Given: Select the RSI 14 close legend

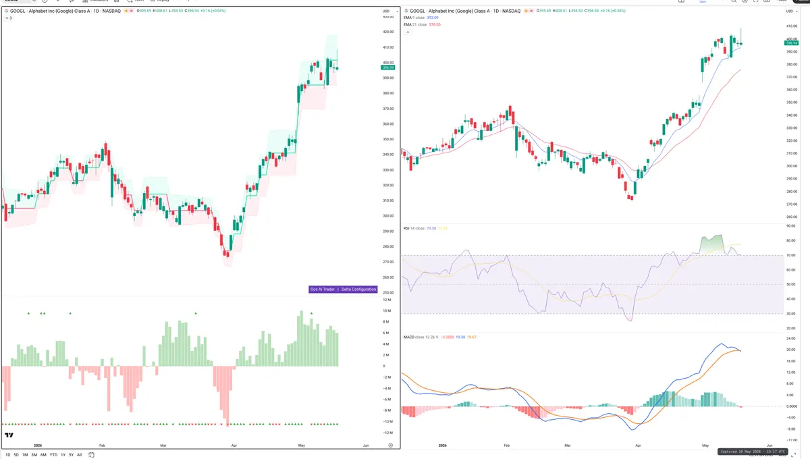Looking at the screenshot, I should tap(414, 229).
